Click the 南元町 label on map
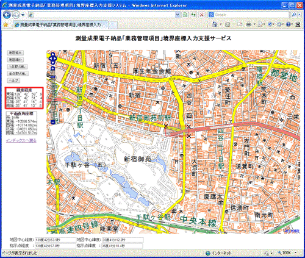This screenshot has height=258, width=305. [264, 215]
